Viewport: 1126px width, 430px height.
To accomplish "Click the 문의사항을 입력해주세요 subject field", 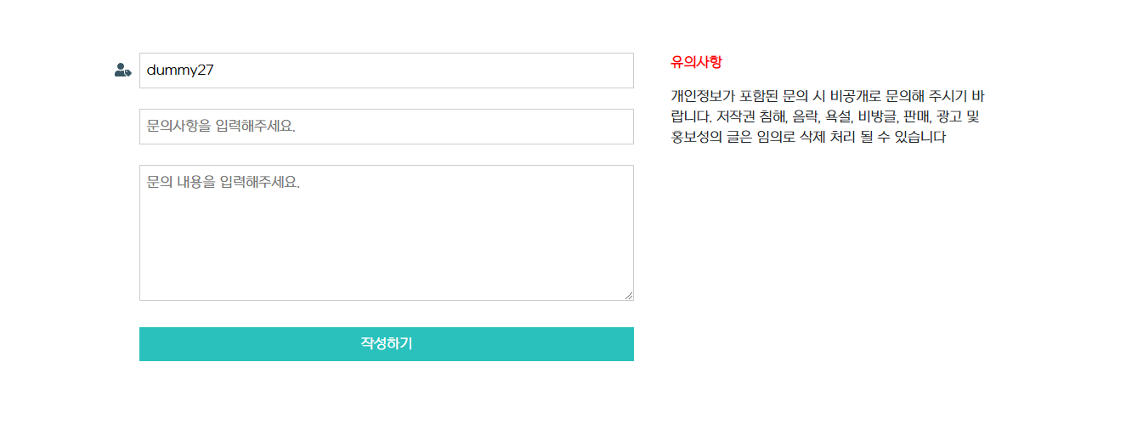I will tap(386, 127).
